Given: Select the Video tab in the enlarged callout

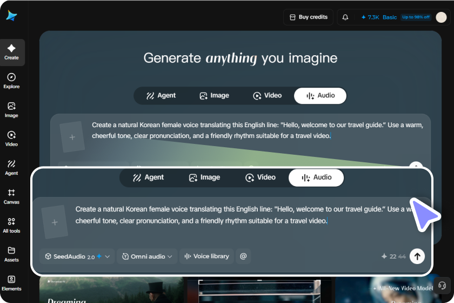Looking at the screenshot, I should click(x=261, y=177).
